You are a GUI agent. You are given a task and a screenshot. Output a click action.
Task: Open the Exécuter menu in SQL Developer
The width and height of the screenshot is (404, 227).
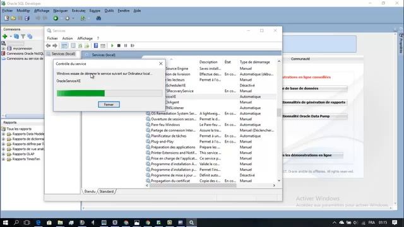tap(78, 11)
